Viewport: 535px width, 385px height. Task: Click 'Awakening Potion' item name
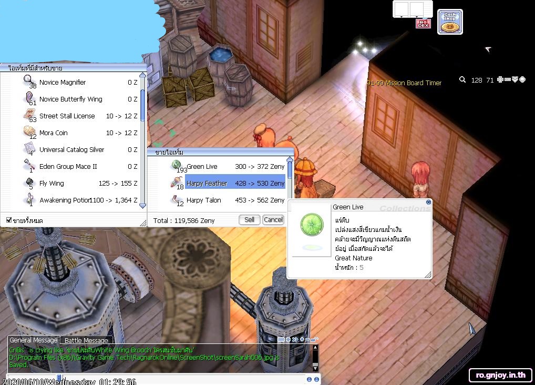tap(65, 200)
